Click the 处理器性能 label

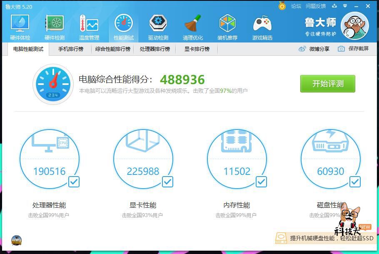[49, 205]
